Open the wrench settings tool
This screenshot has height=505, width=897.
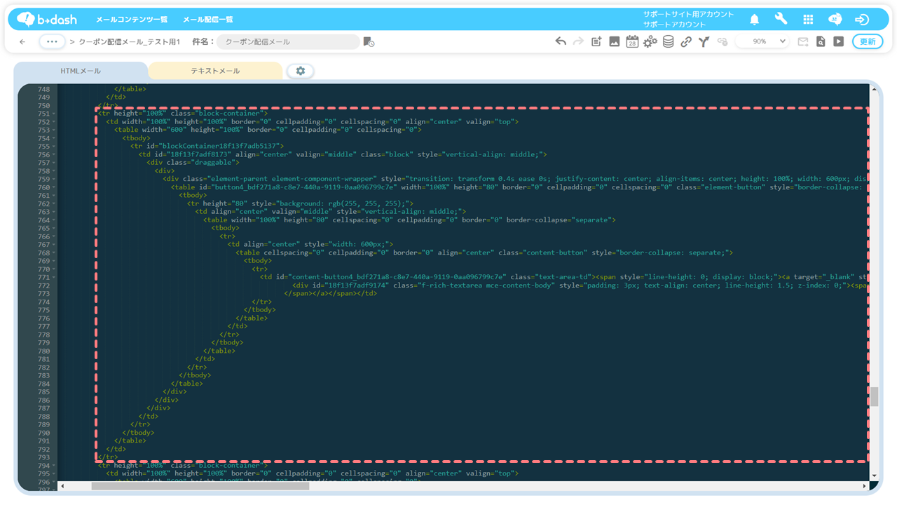click(781, 20)
